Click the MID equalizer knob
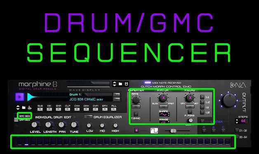The height and width of the screenshot is (154, 259). (x=102, y=126)
